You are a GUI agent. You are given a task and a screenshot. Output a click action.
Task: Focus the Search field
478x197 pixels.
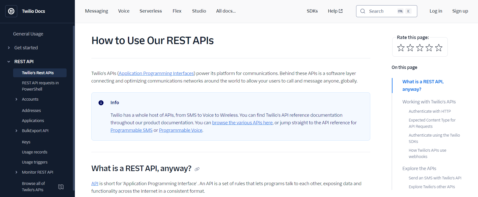point(386,11)
